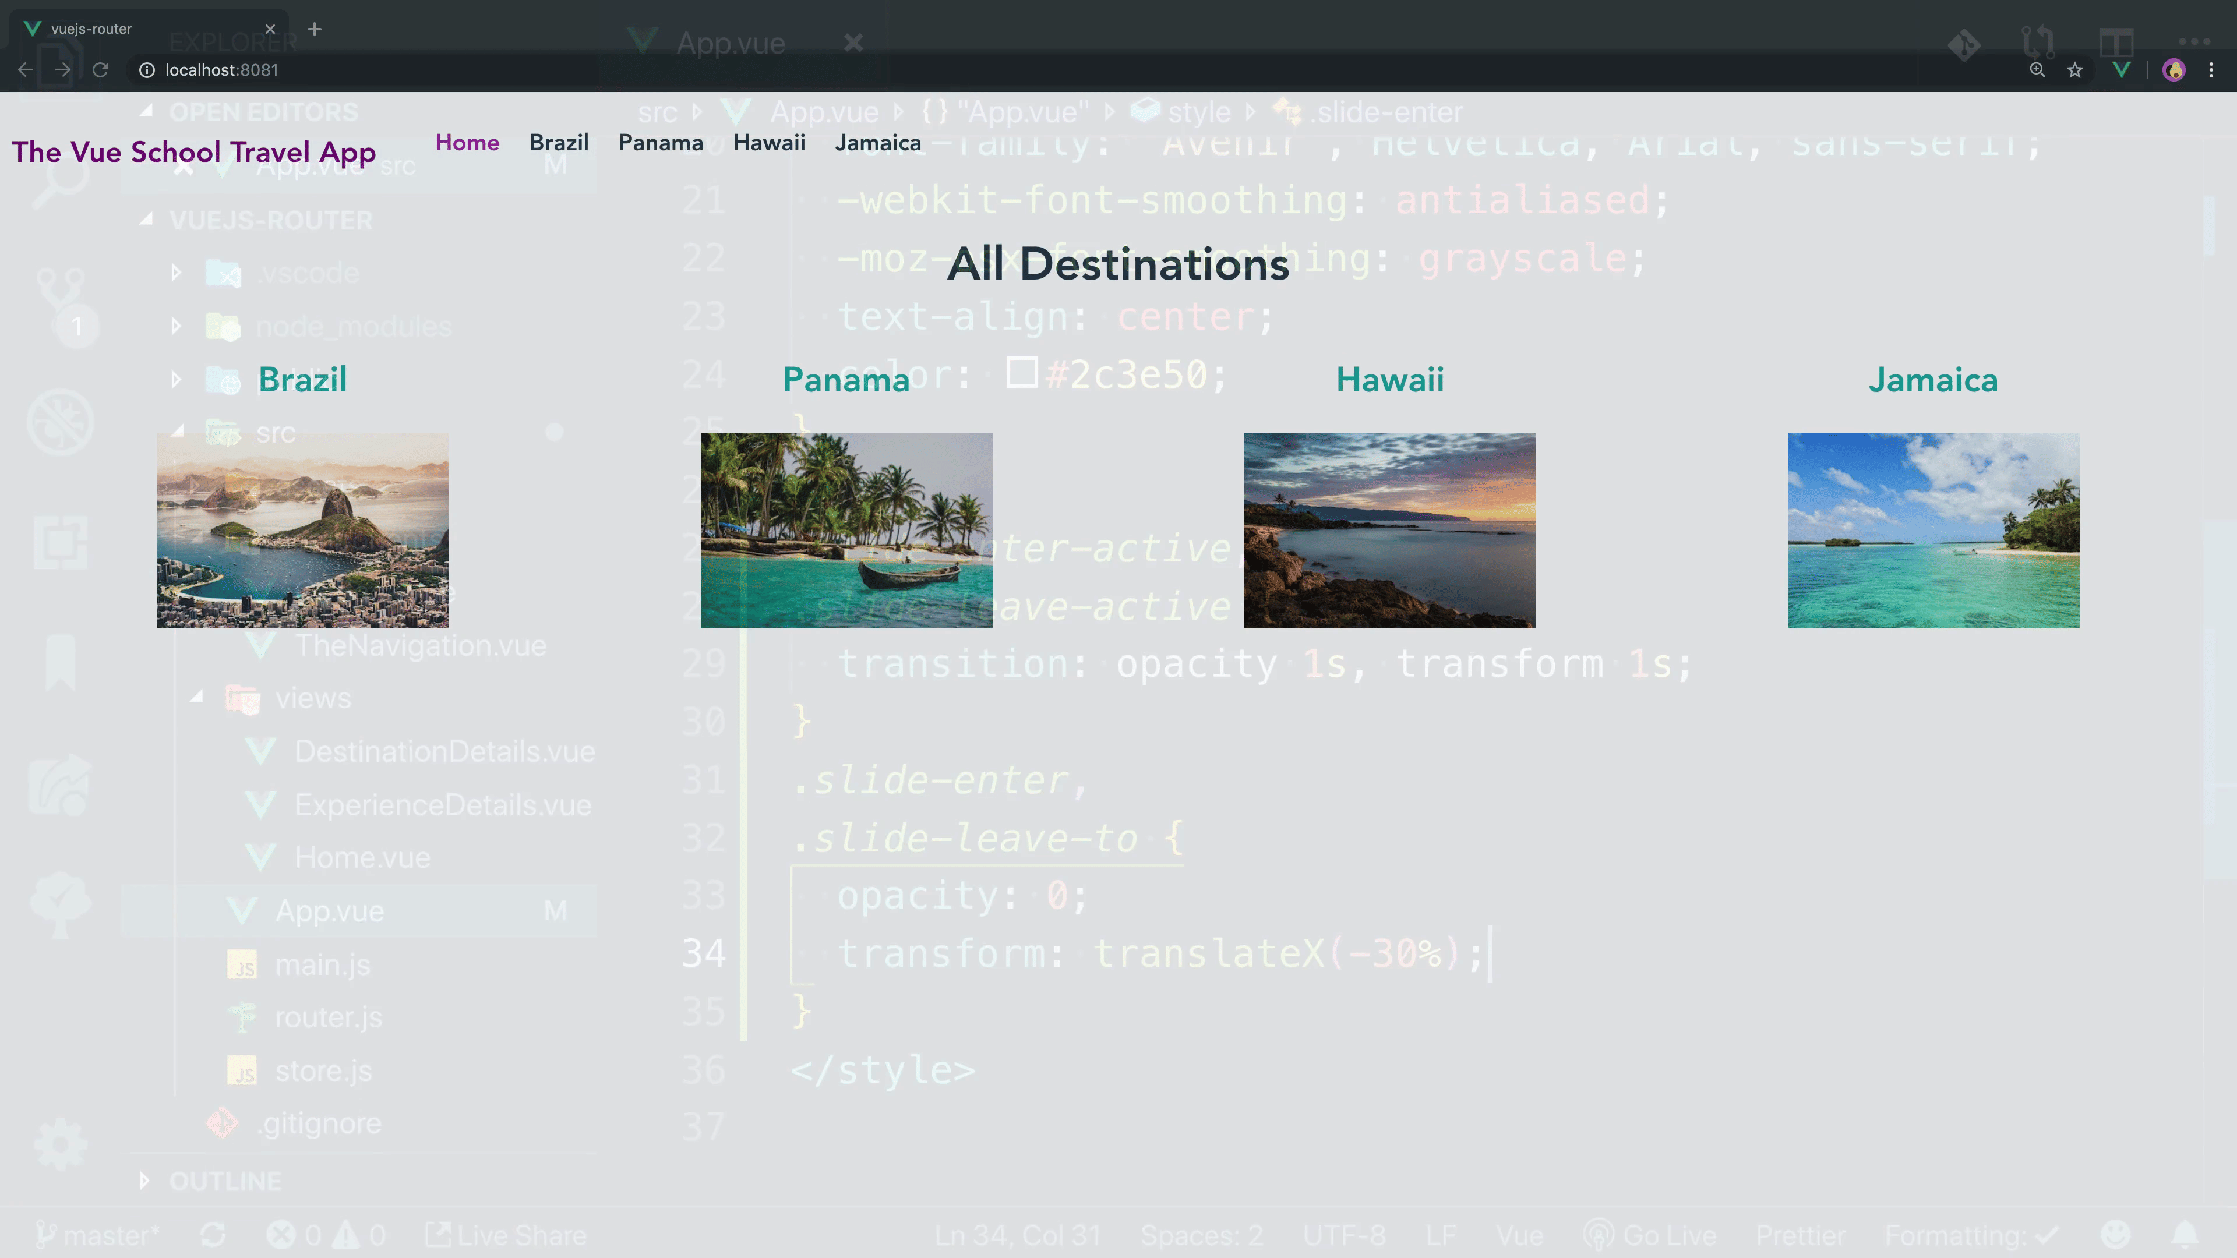
Task: Close the vuejs-router browser tab
Action: point(270,30)
